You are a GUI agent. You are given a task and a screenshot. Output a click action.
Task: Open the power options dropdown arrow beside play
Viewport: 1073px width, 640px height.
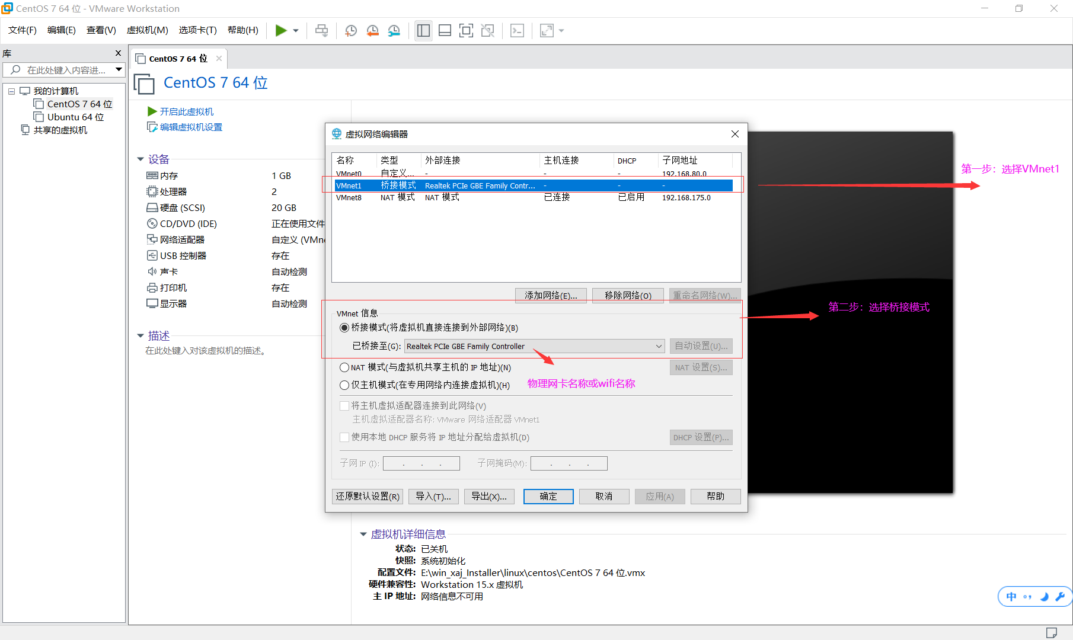[295, 31]
